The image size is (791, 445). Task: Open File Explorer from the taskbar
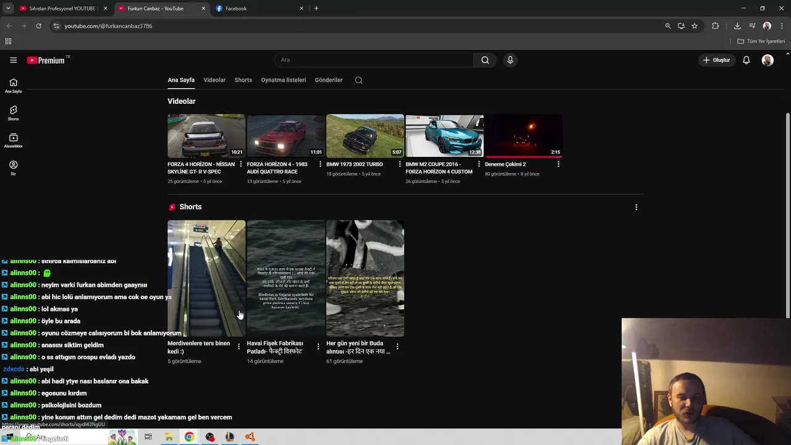(x=169, y=437)
